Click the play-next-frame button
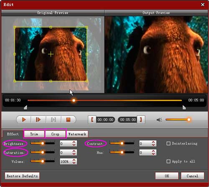The height and width of the screenshot is (187, 209). pyautogui.click(x=38, y=120)
